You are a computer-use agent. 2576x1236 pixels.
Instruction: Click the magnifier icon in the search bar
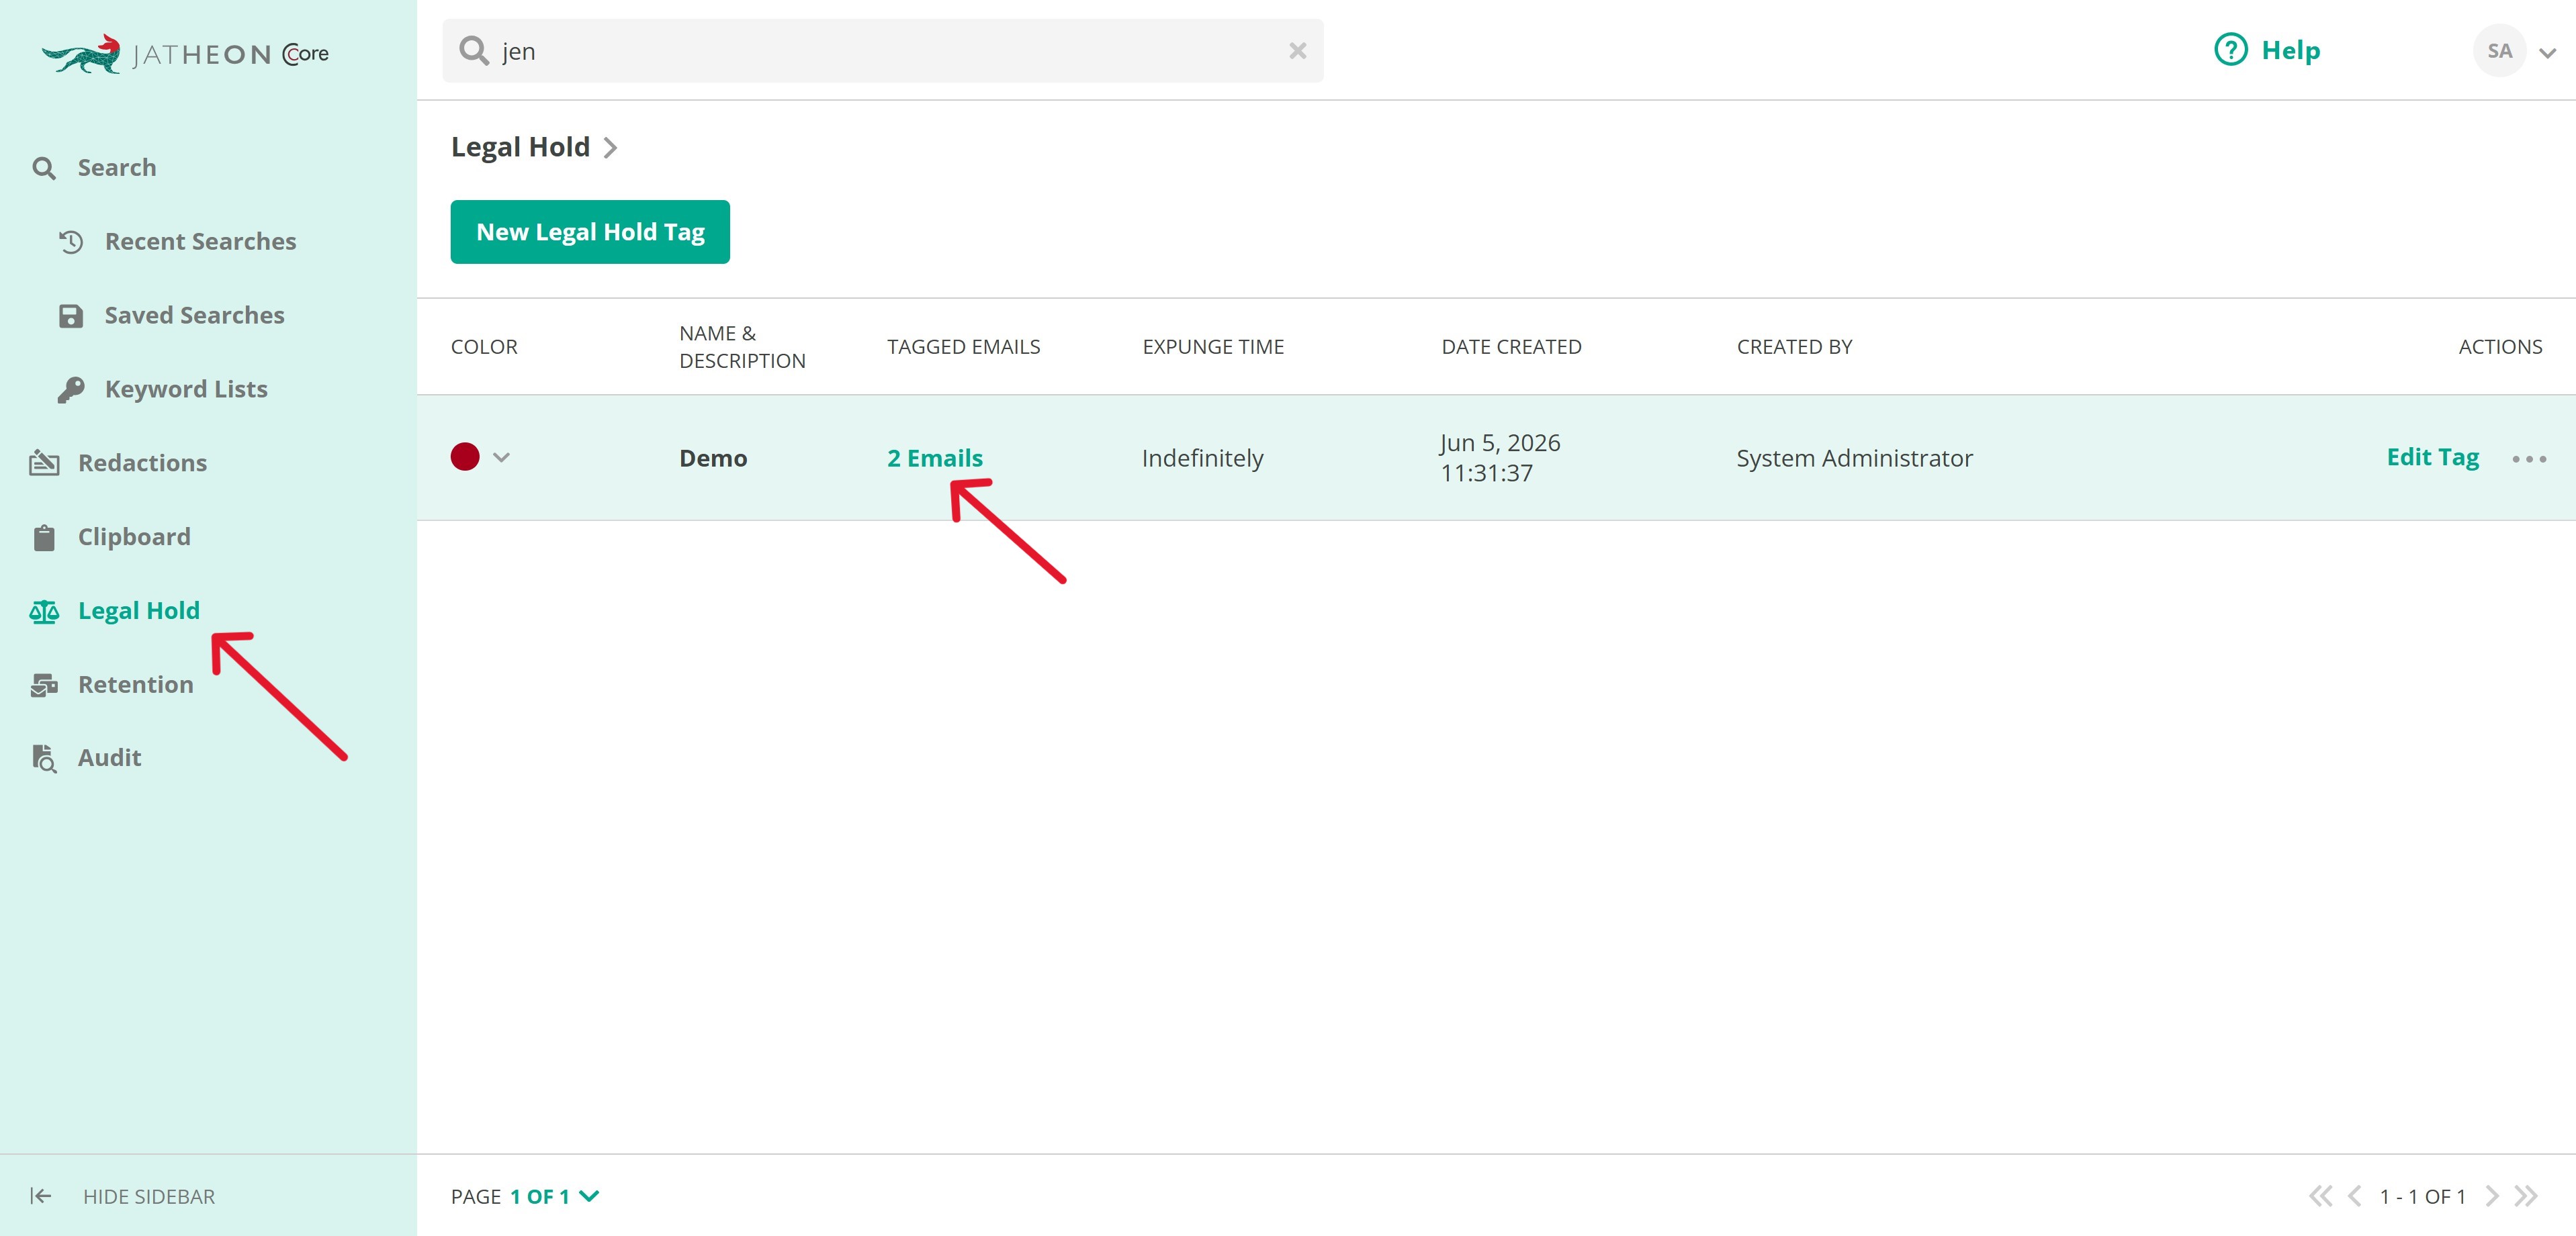click(473, 50)
